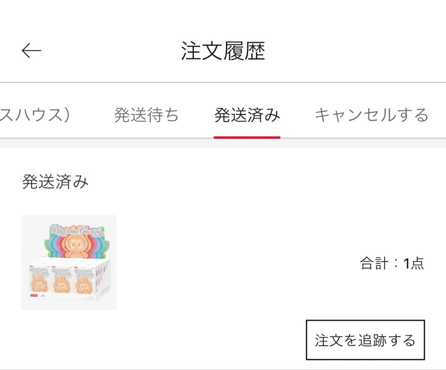
Task: Click the 注文を追跡する button
Action: 365,338
